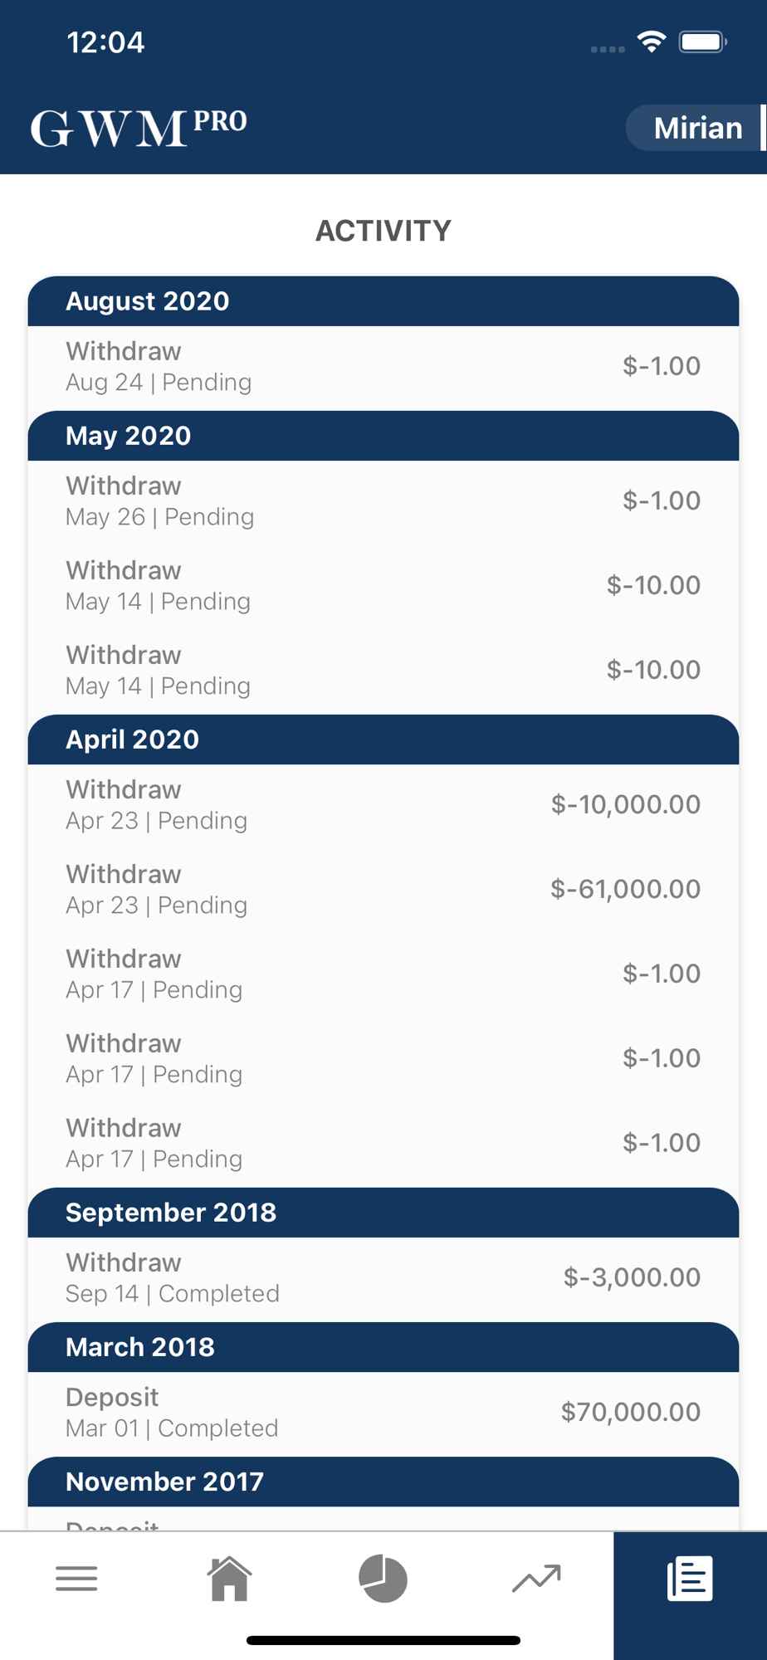Open the trending performance chart tab
The height and width of the screenshot is (1660, 767).
(536, 1578)
